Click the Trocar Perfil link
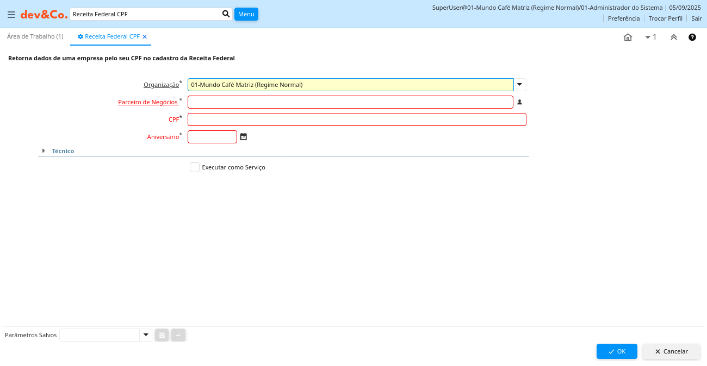This screenshot has height=366, width=707. coord(665,18)
